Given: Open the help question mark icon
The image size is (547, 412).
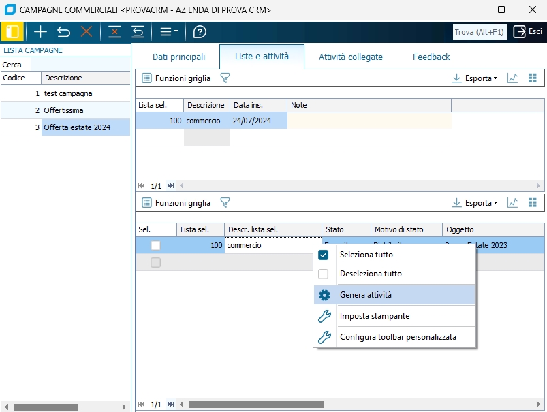Looking at the screenshot, I should 200,31.
